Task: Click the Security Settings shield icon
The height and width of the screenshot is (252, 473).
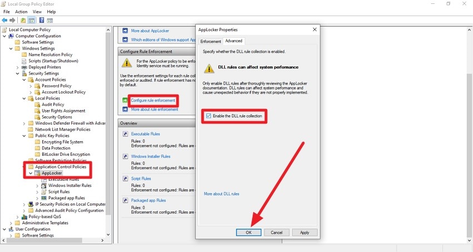Action: click(x=24, y=73)
